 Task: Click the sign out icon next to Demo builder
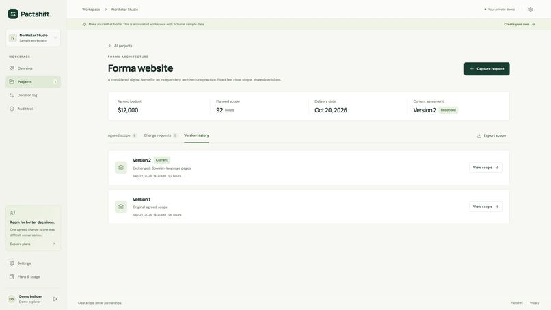pos(55,299)
